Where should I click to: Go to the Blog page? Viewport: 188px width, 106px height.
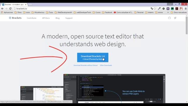point(58,18)
